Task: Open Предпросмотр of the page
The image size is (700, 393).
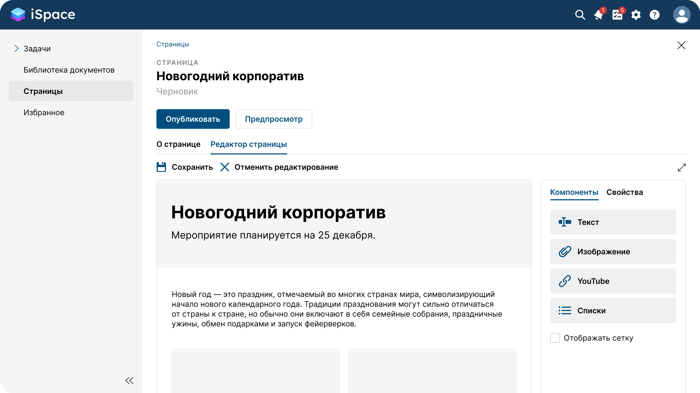Action: (x=274, y=119)
